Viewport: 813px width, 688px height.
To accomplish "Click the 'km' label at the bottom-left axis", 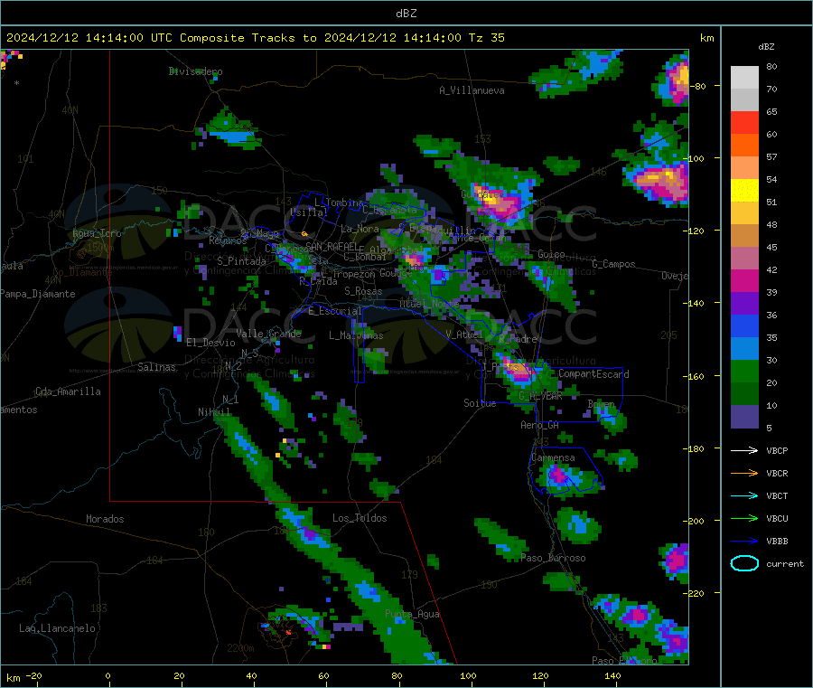I will pos(13,678).
